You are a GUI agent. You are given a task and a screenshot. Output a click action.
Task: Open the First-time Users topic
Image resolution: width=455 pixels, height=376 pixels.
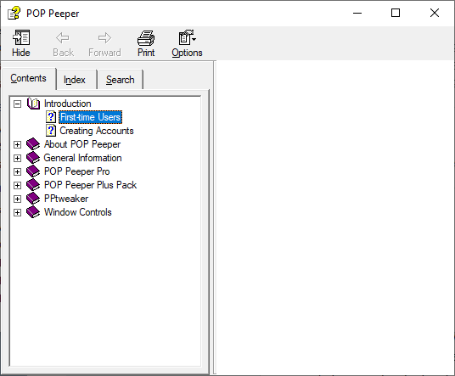91,117
